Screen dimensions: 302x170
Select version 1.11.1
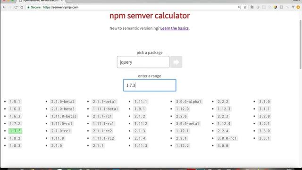pos(141,102)
